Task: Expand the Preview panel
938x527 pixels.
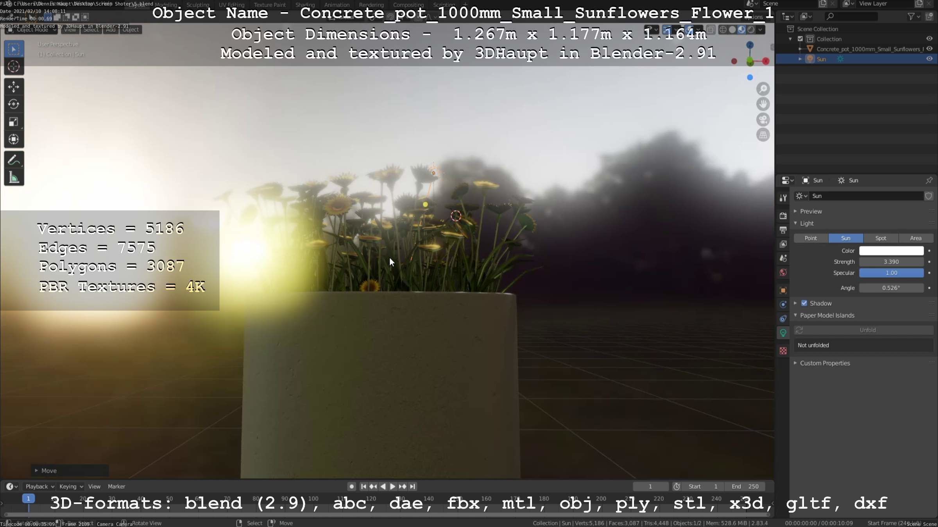Action: [795, 211]
